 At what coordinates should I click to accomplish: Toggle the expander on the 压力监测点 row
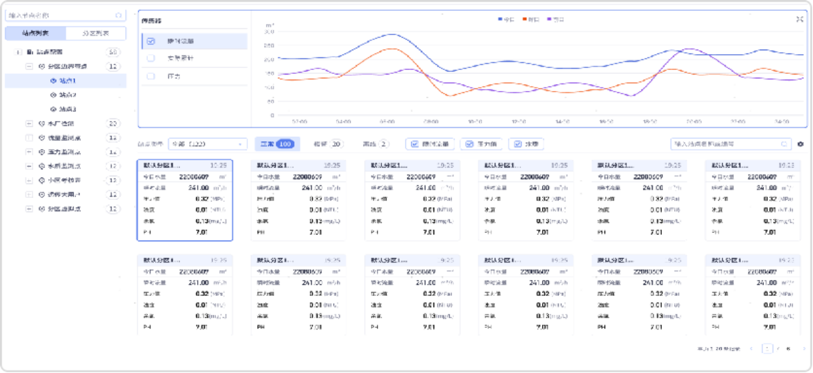(x=29, y=152)
